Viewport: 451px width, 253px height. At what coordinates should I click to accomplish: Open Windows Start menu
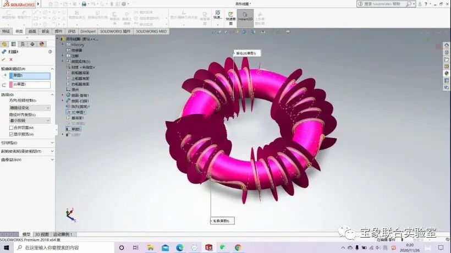point(7,248)
